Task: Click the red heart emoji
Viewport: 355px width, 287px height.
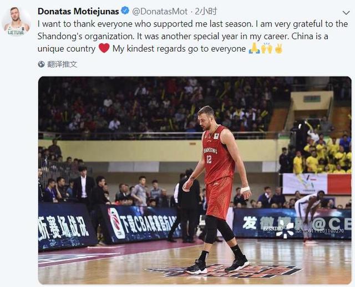Action: point(104,48)
